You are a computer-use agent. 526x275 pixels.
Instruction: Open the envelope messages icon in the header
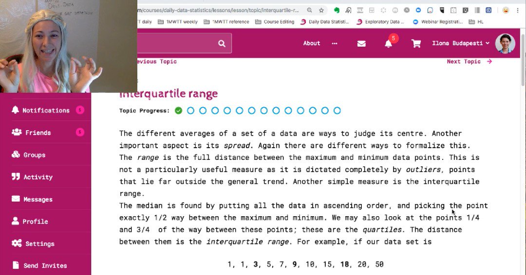coord(361,44)
